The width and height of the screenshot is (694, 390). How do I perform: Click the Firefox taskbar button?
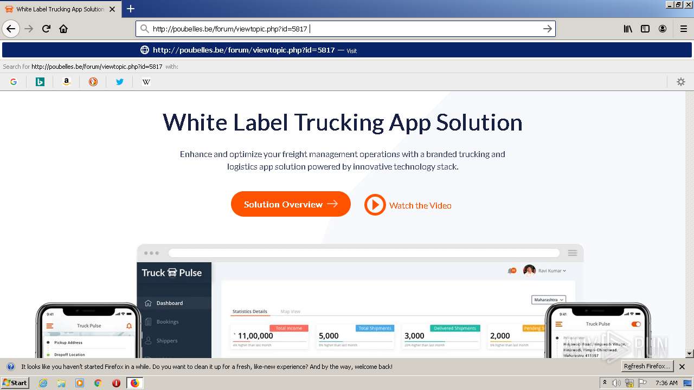[x=134, y=383]
